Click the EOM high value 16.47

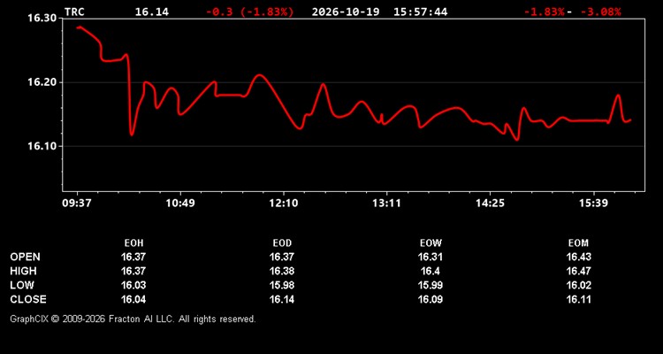[578, 271]
